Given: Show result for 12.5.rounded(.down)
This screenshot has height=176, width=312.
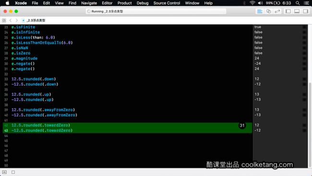Looking at the screenshot, I should [x=304, y=79].
